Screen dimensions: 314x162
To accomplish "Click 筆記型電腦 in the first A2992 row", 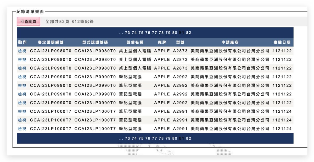I will [x=130, y=77].
